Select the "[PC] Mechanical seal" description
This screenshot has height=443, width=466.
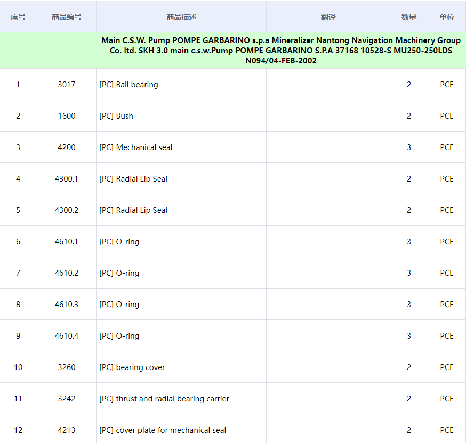136,147
